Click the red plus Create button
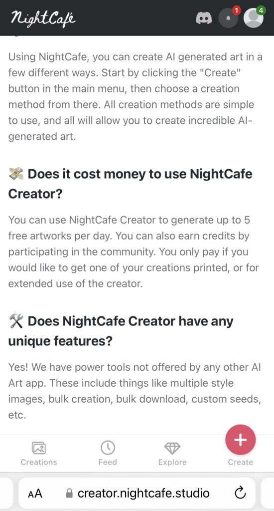This screenshot has height=511, width=274. (x=241, y=440)
